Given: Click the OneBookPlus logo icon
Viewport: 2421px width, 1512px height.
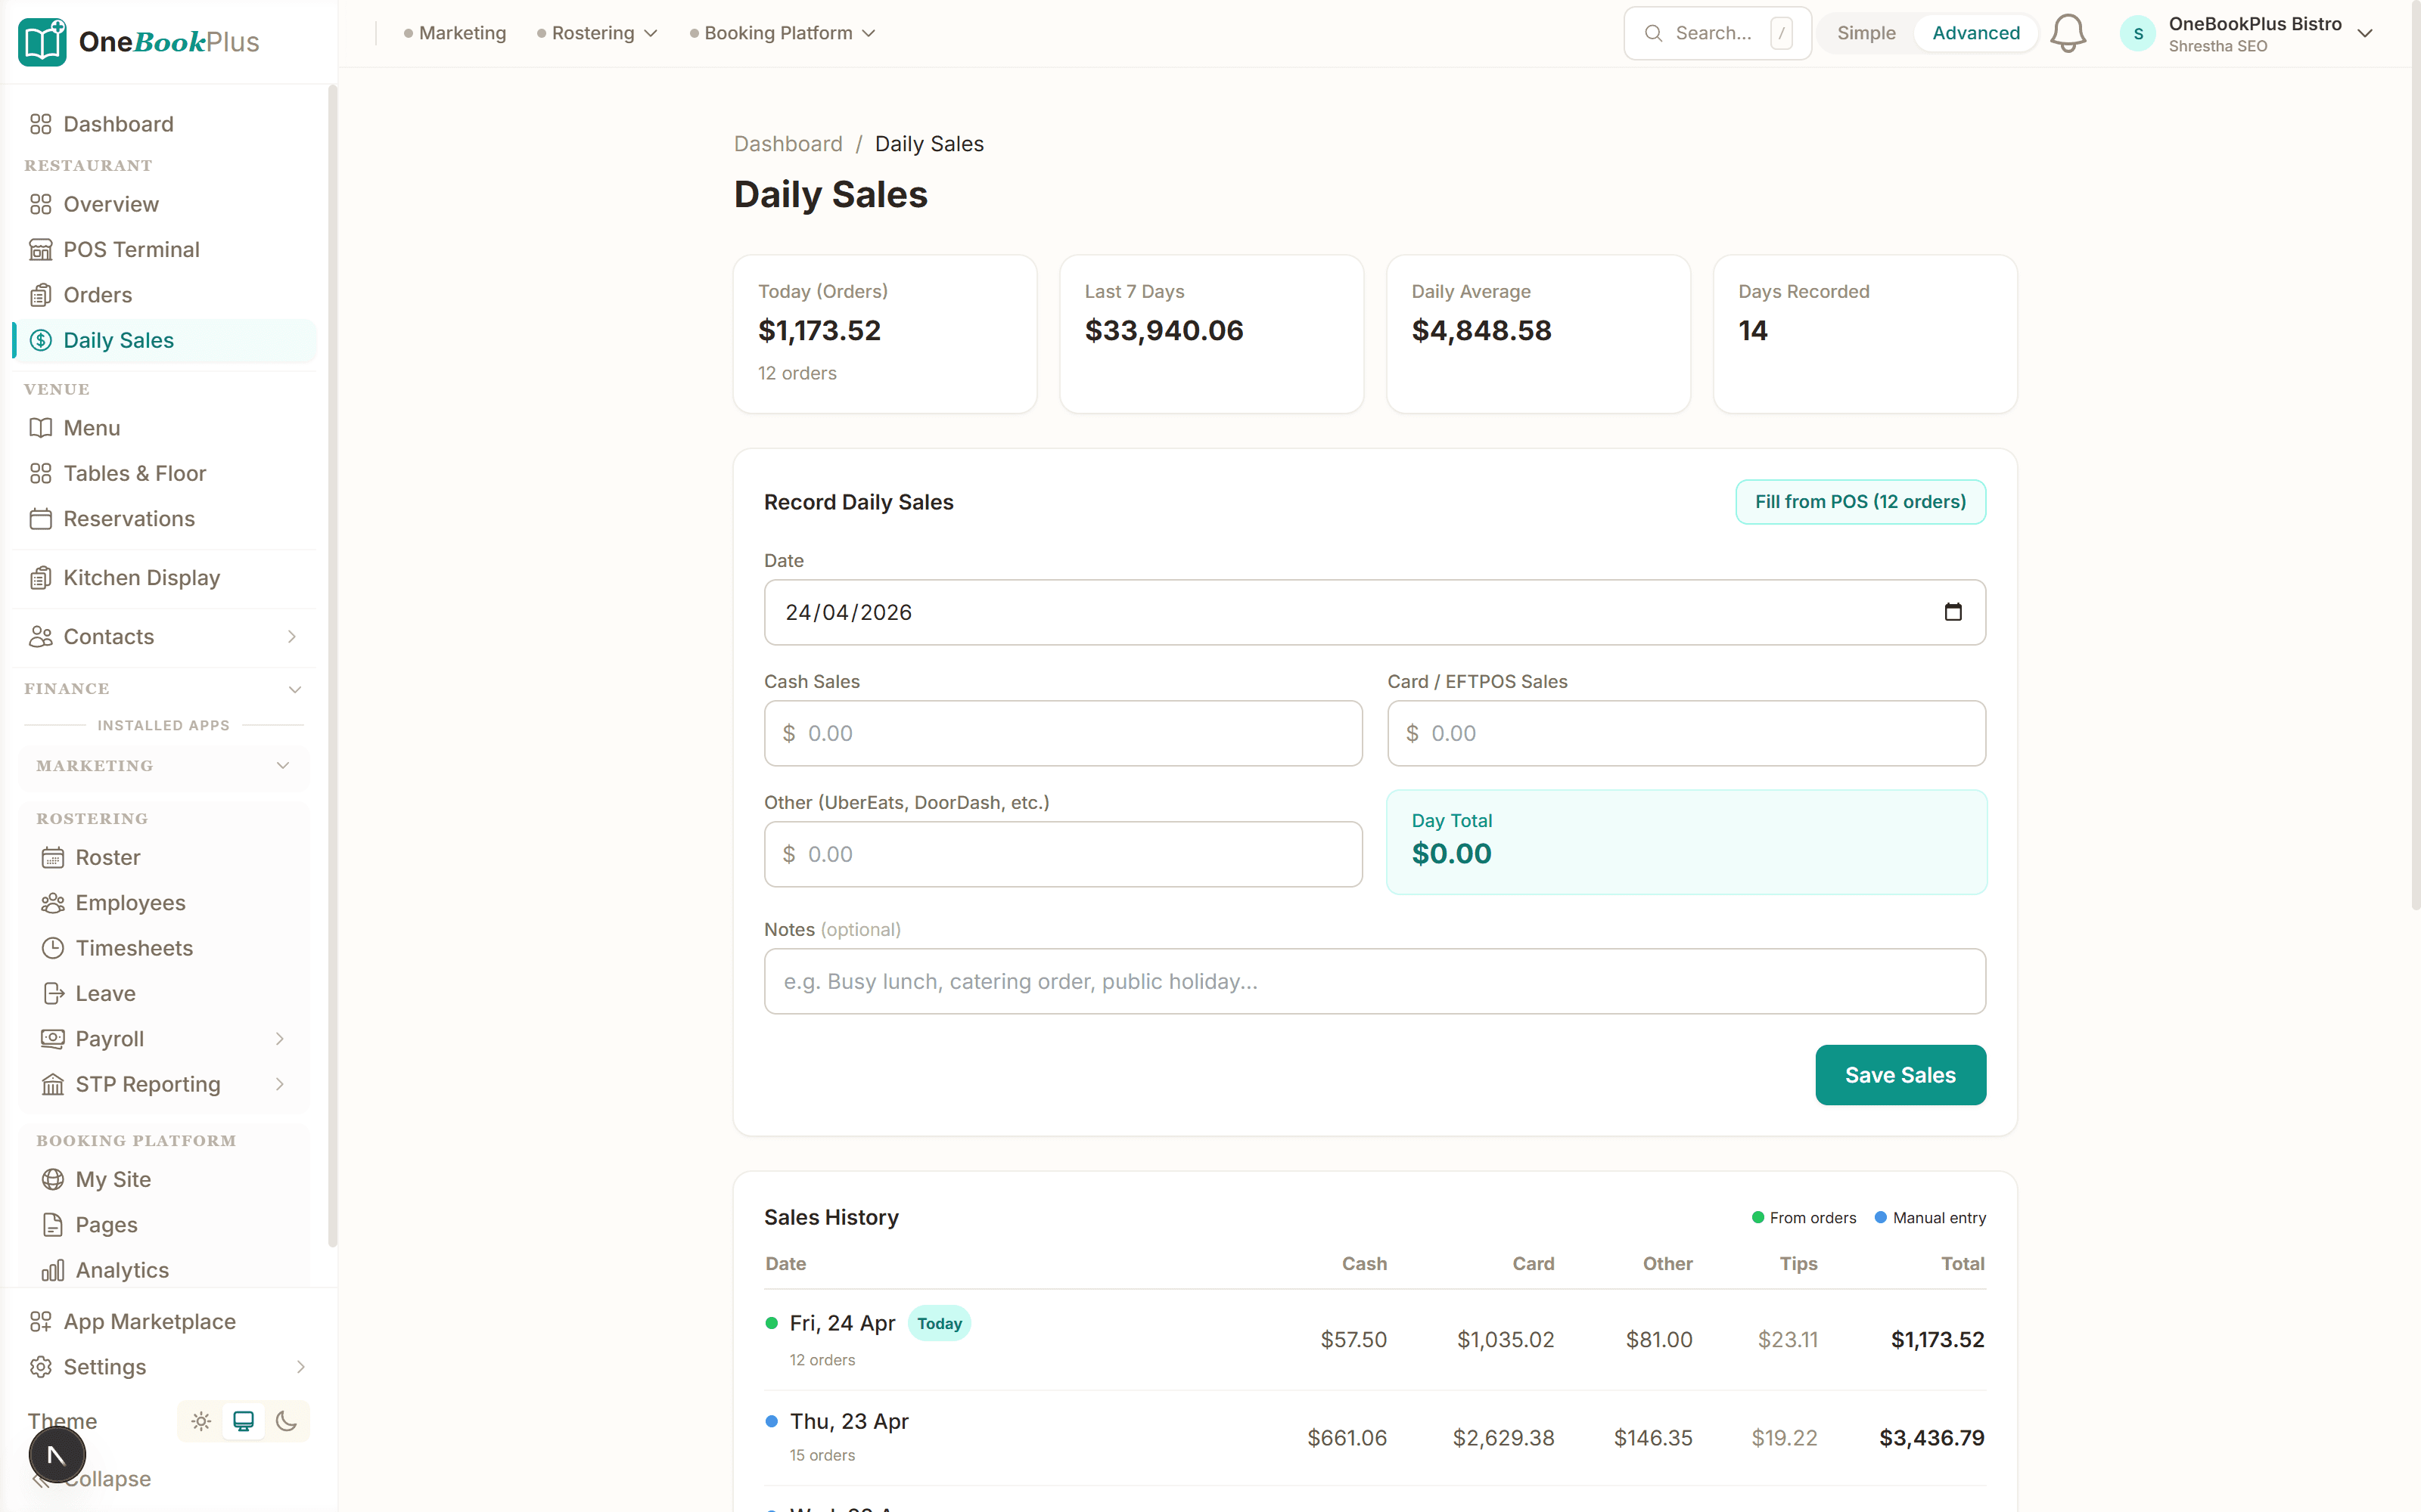Looking at the screenshot, I should [42, 41].
